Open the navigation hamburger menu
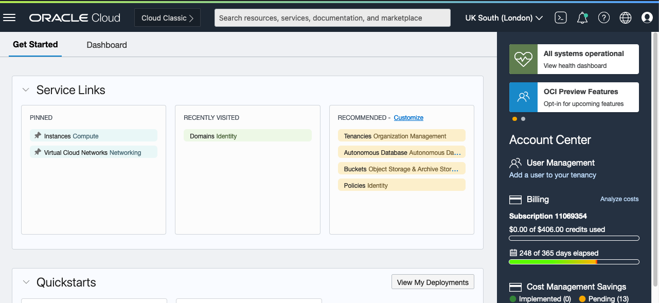This screenshot has width=659, height=303. coord(9,17)
